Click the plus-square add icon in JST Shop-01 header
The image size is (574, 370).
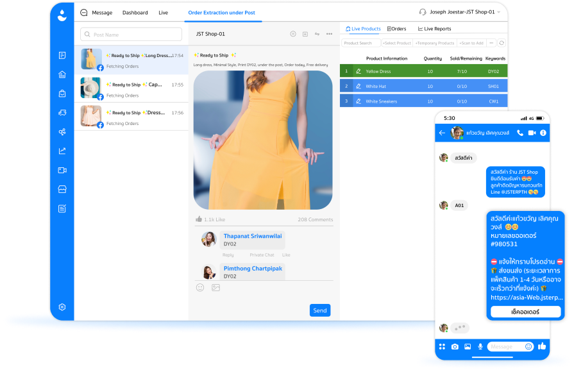[305, 34]
